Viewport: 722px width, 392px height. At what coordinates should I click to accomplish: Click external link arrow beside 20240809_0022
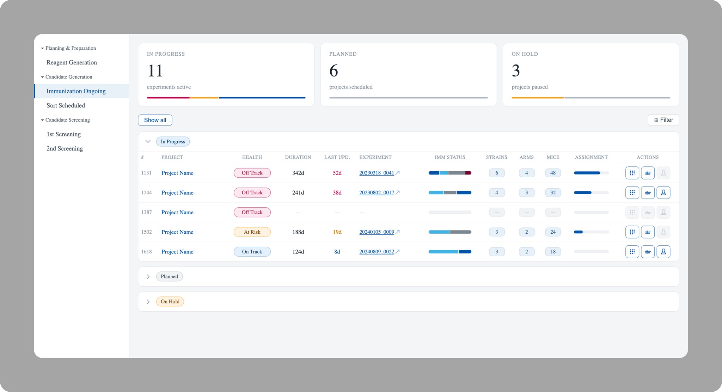tap(398, 252)
